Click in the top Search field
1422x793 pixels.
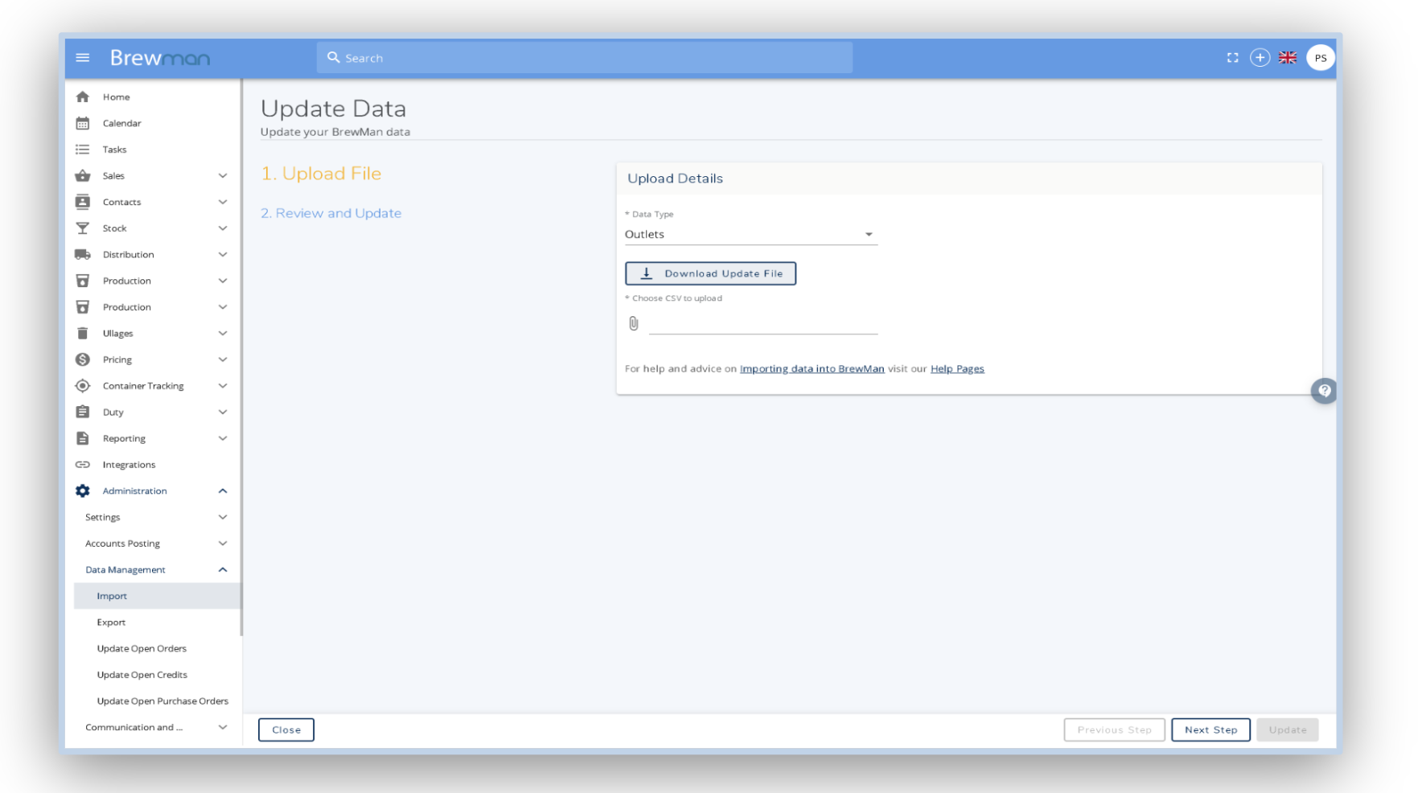click(x=585, y=58)
